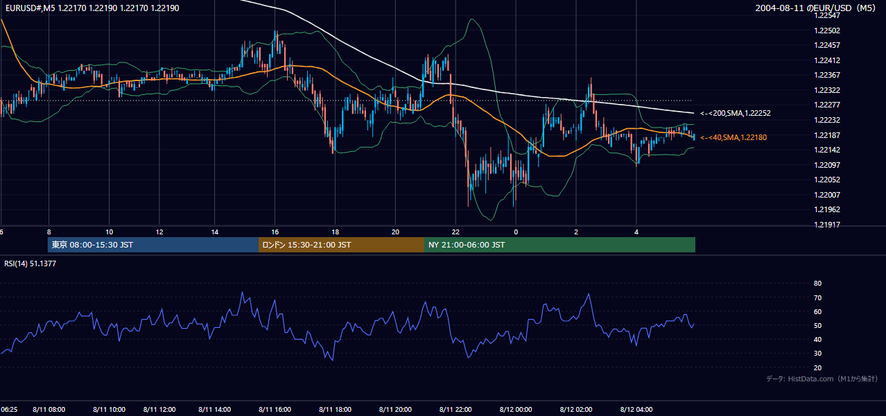Click the bottom timeline label 8/11 12:00

(161, 409)
